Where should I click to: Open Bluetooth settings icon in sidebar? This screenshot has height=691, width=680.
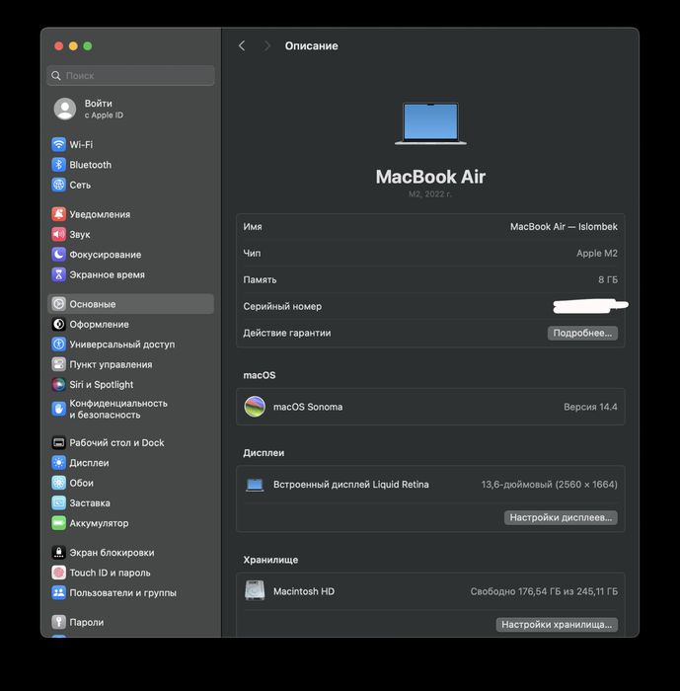pos(58,165)
